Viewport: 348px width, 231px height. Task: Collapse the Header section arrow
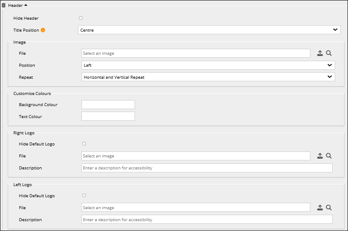click(25, 5)
